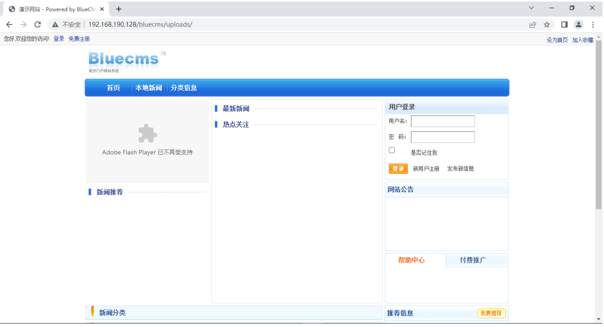The image size is (604, 327).
Task: Click the 用户登录 panel heading
Action: tap(402, 107)
